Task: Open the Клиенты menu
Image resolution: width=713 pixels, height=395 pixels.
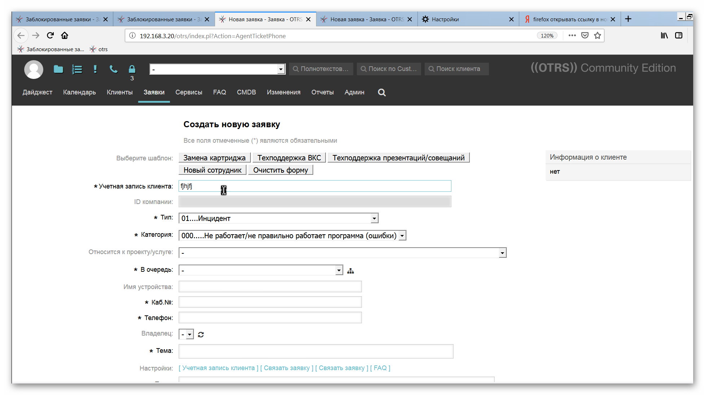Action: coord(120,92)
